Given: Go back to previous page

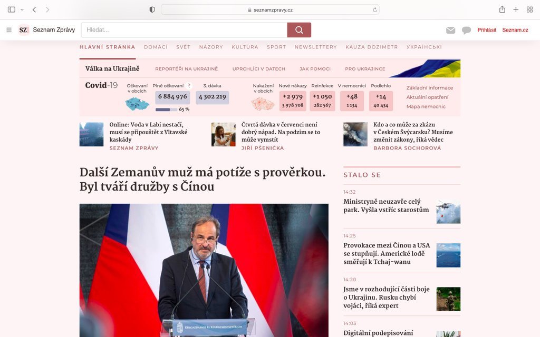Looking at the screenshot, I should coord(34,9).
